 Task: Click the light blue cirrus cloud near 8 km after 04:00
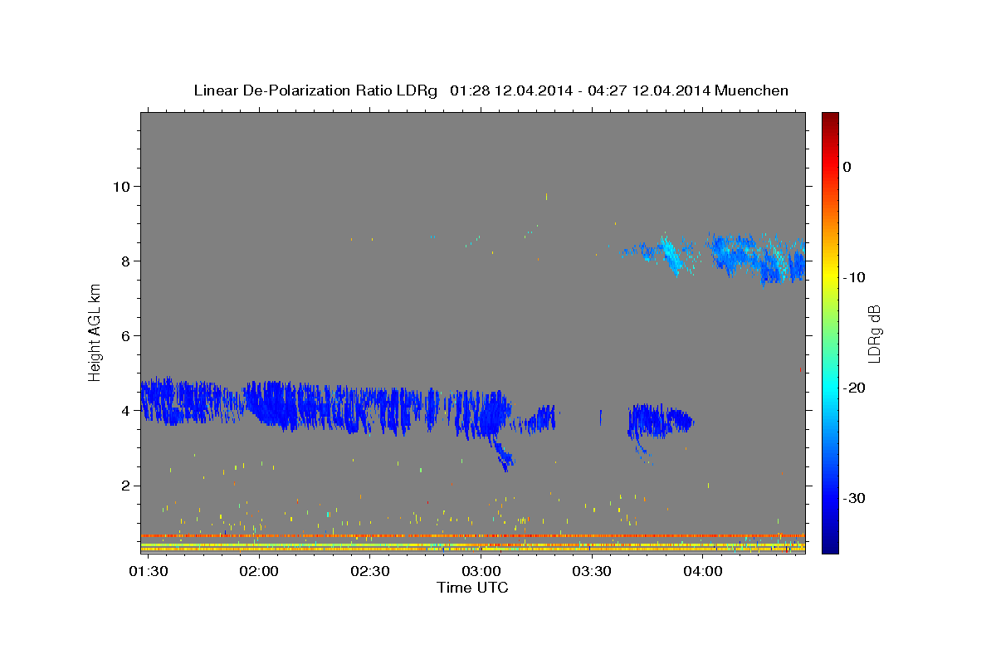pyautogui.click(x=755, y=257)
